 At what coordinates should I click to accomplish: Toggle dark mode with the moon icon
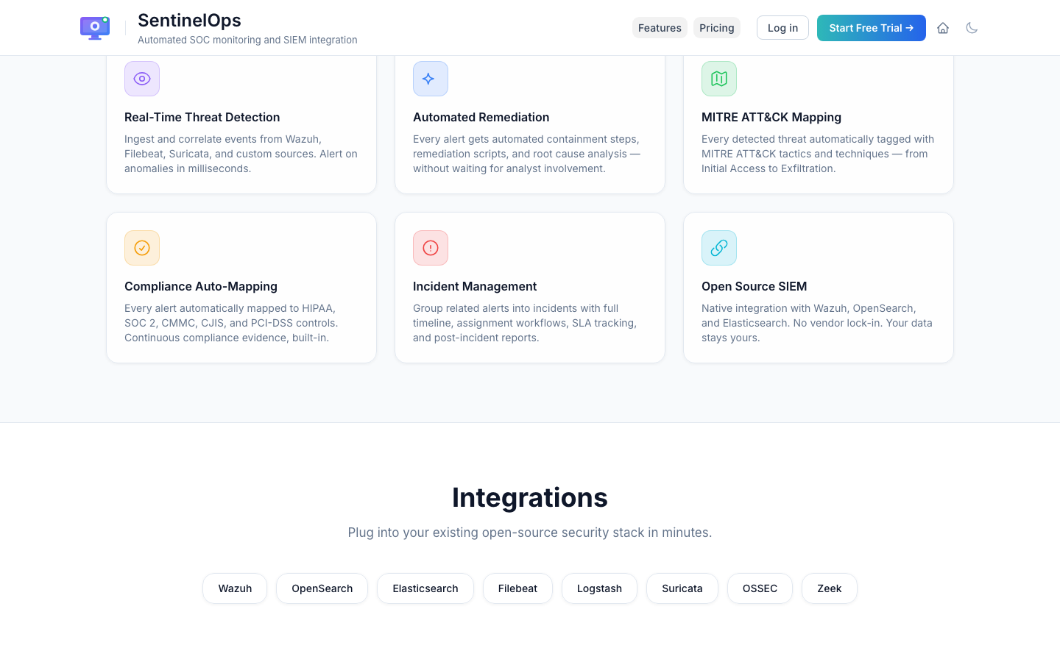972,28
